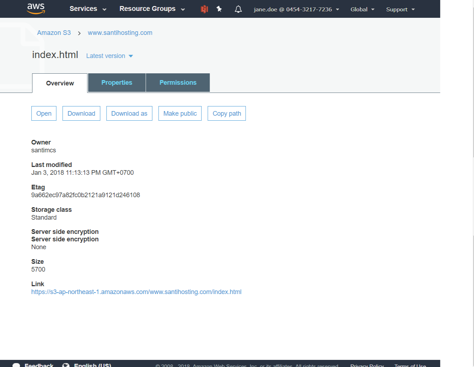This screenshot has height=367, width=474.
Task: Click the Open button
Action: [44, 114]
